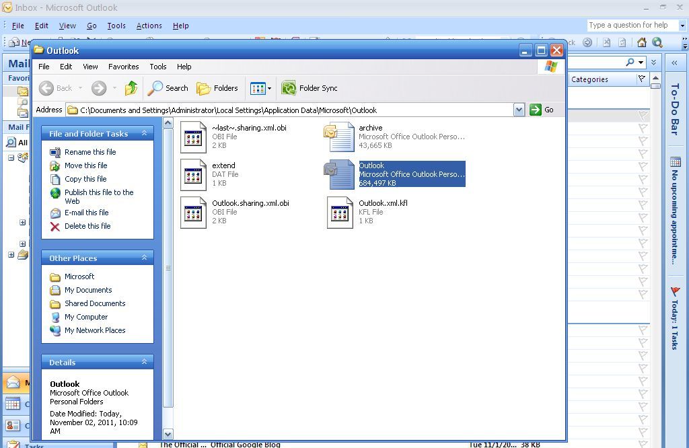689x448 pixels.
Task: Click the Outlook.xml.kfl file name
Action: click(x=383, y=203)
